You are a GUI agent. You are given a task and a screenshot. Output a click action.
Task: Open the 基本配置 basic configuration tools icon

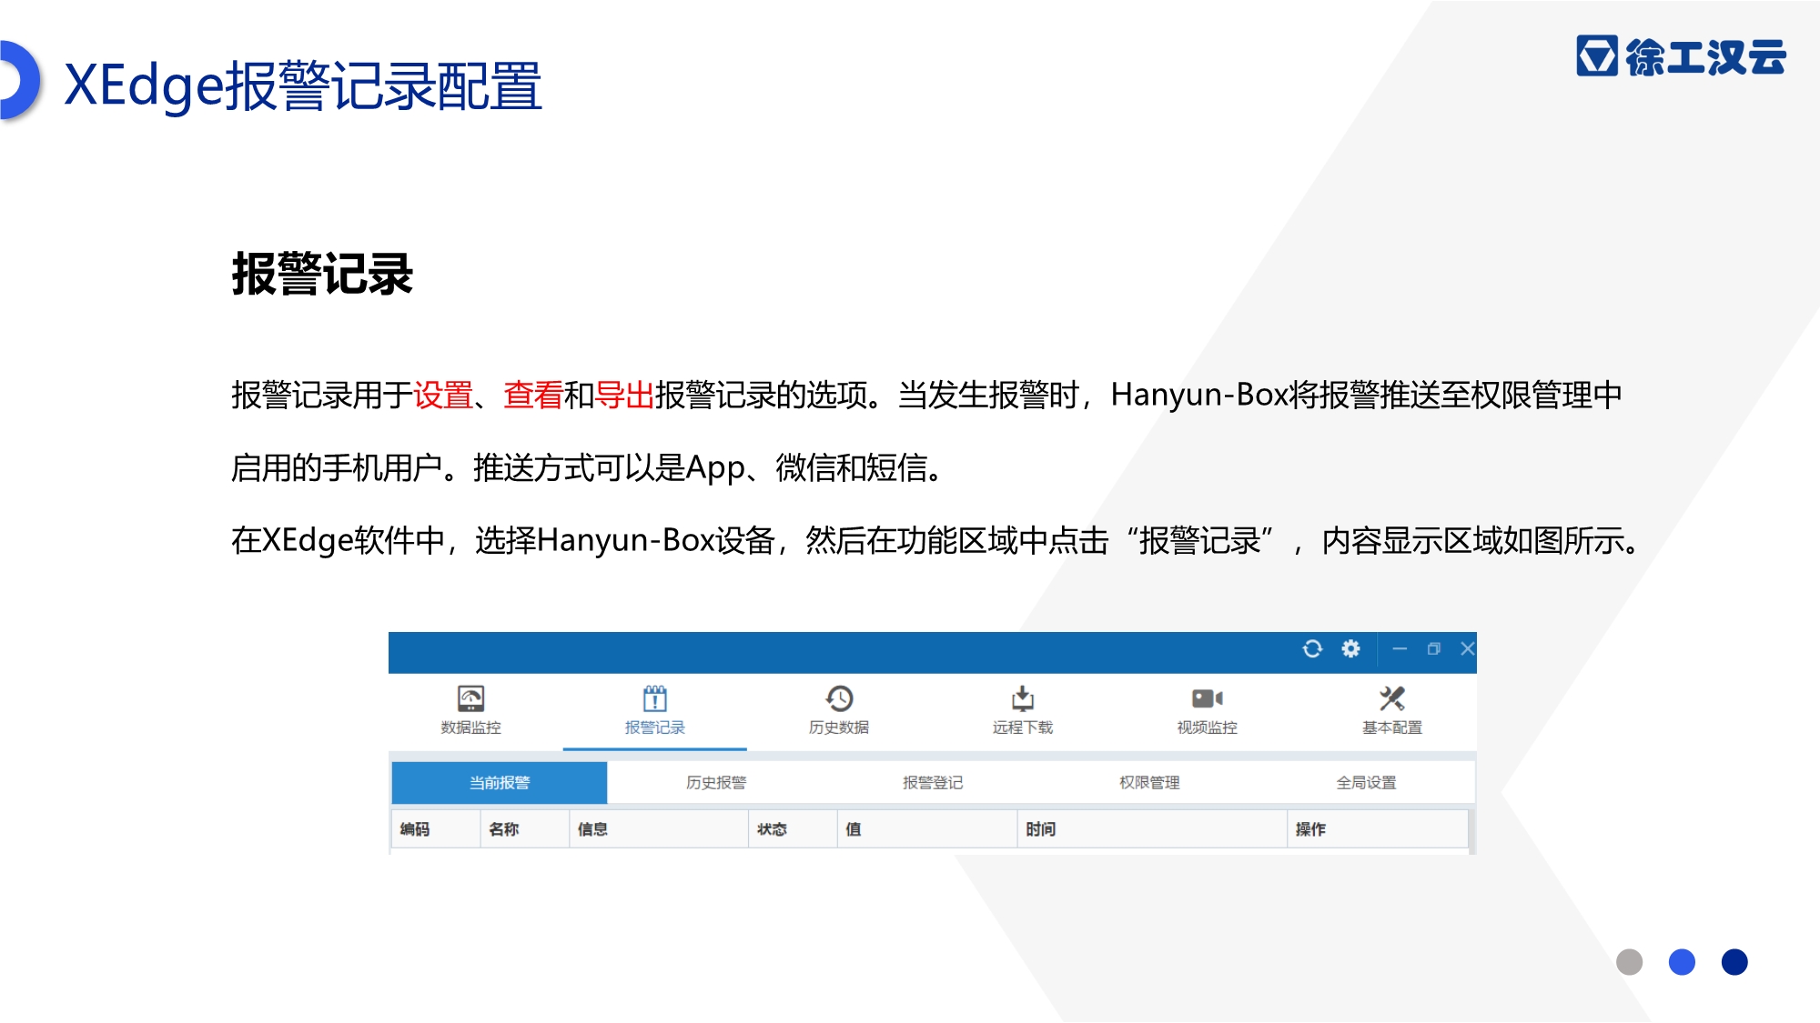pos(1391,699)
